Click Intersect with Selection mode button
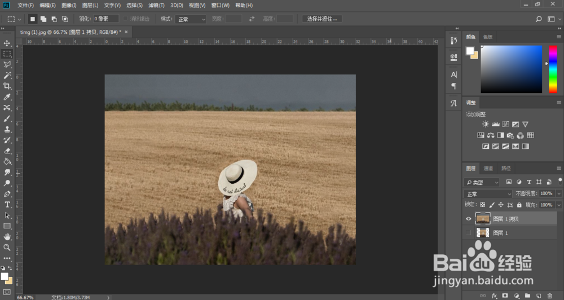Viewport: 564px width, 300px height. (x=65, y=19)
